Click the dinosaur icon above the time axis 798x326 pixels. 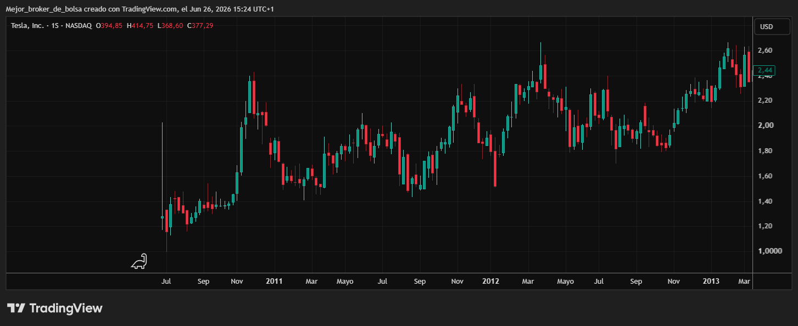point(139,261)
